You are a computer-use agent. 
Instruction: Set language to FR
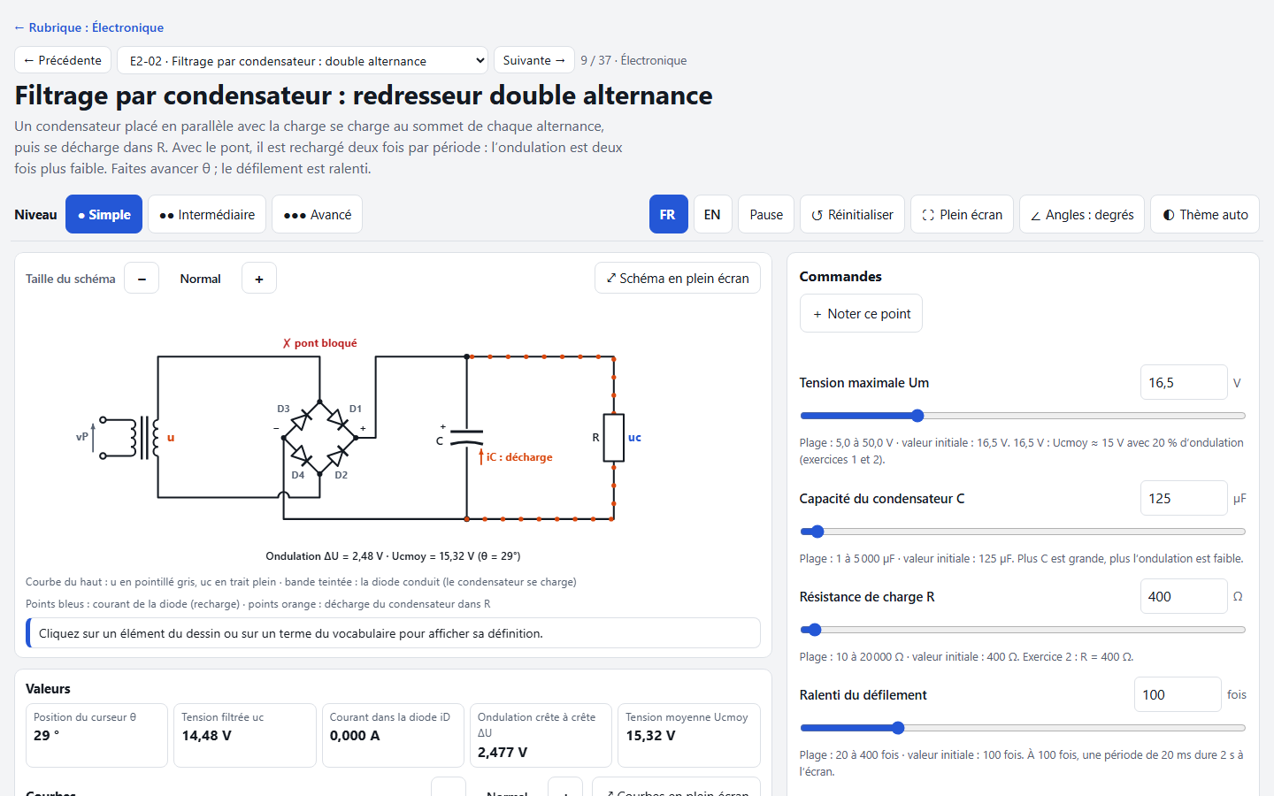[x=668, y=214]
